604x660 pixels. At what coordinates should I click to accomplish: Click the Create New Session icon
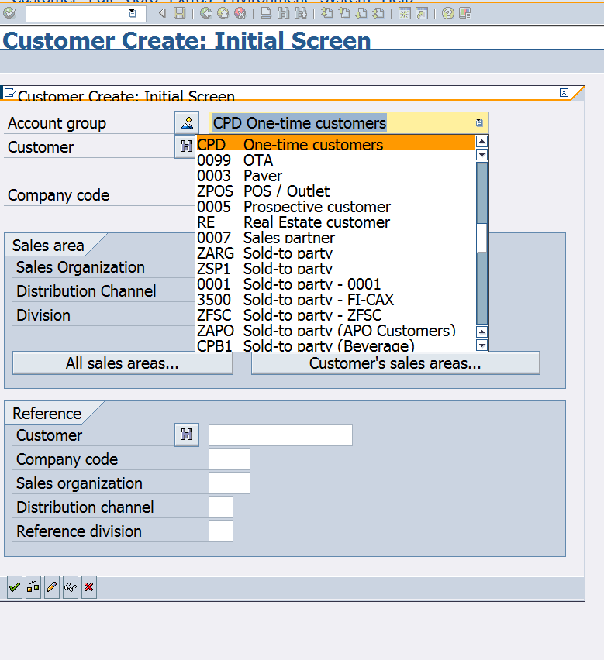tap(405, 13)
